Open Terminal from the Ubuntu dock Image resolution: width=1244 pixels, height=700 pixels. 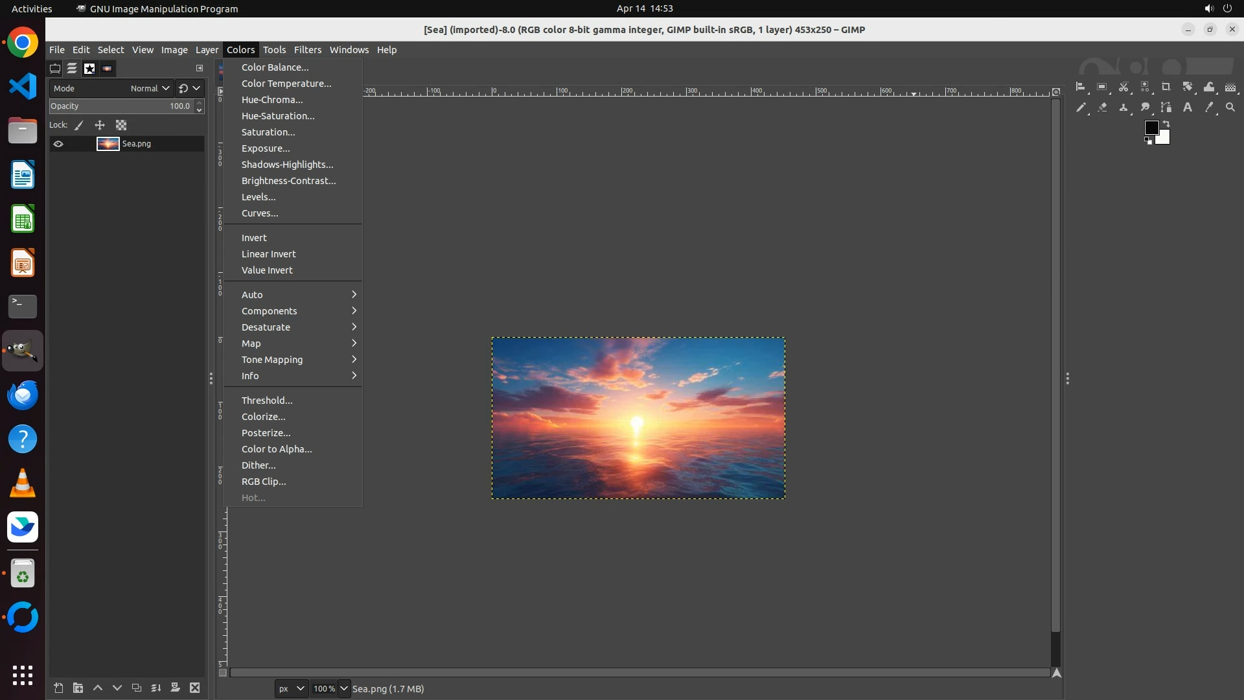[23, 307]
